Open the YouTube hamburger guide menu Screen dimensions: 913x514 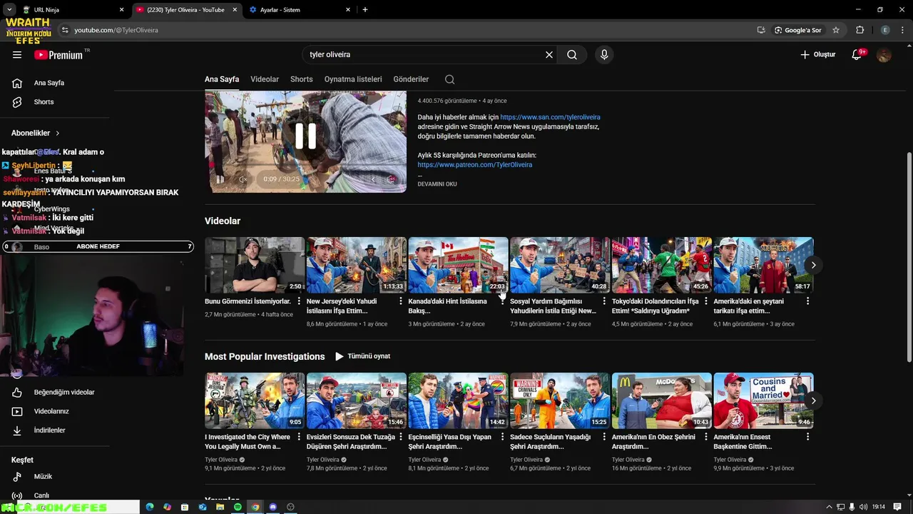point(17,54)
